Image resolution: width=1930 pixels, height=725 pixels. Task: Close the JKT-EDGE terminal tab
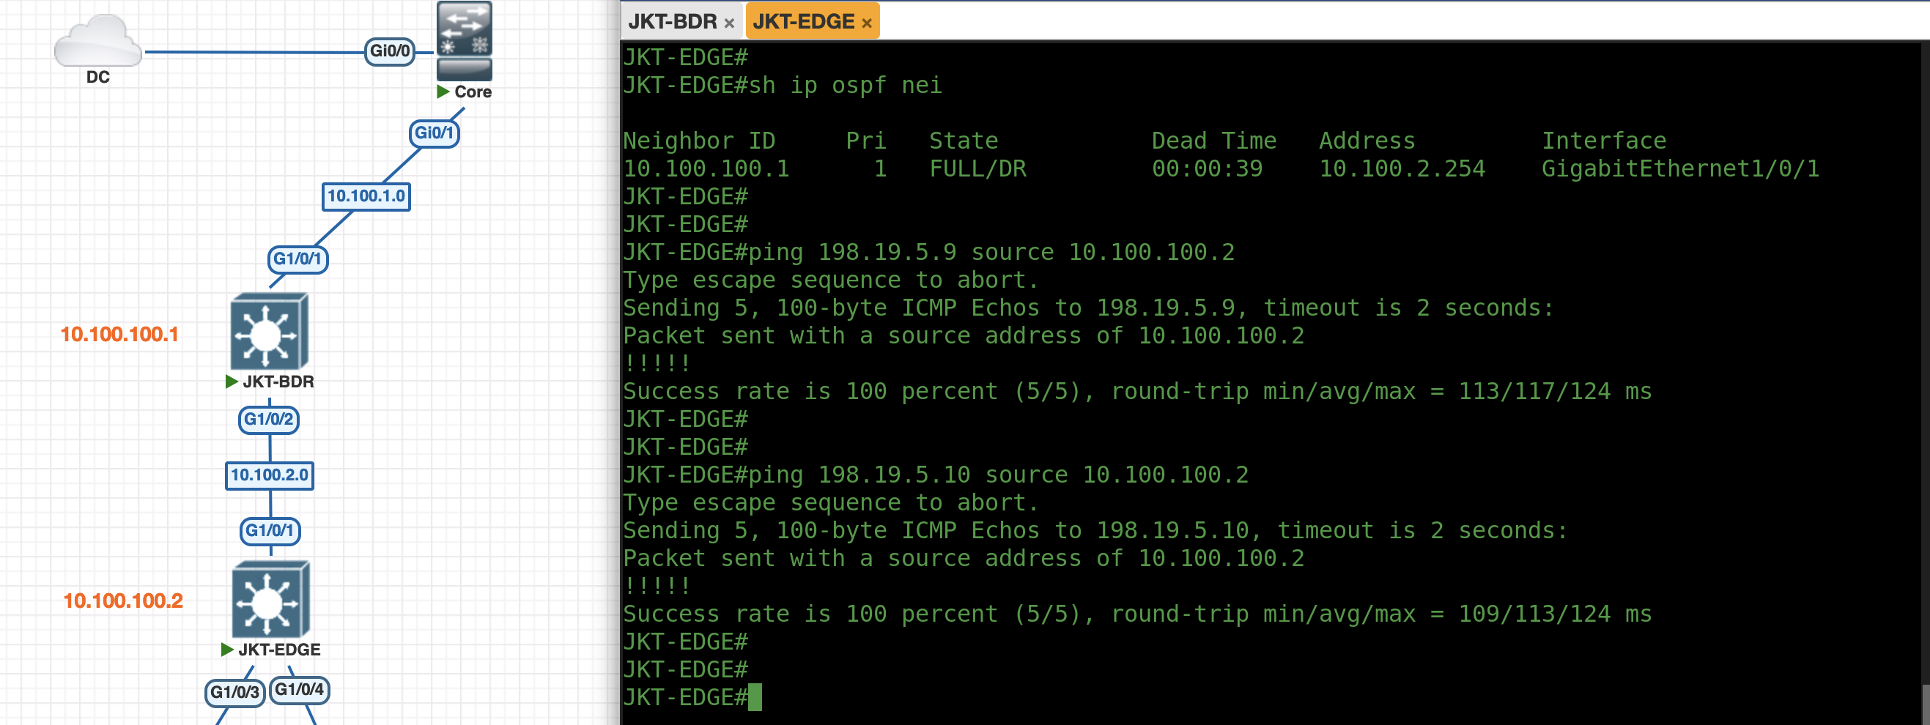point(867,23)
